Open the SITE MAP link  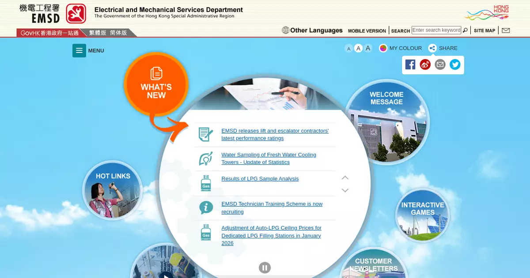pyautogui.click(x=485, y=31)
